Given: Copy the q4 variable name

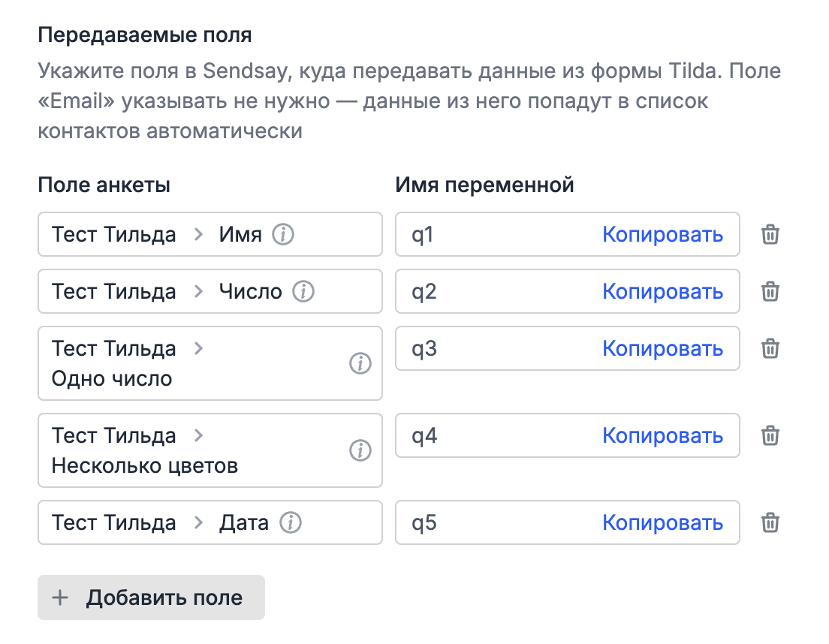Looking at the screenshot, I should pyautogui.click(x=662, y=435).
